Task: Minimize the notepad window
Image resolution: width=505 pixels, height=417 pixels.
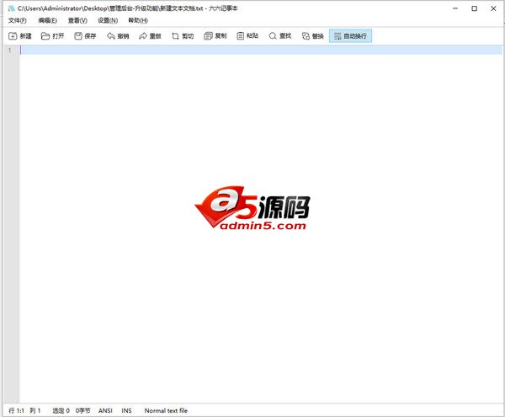Action: point(455,8)
